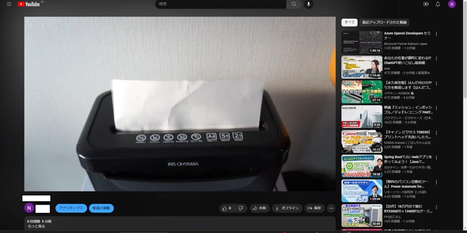Open the hamburger guide menu
467x233 pixels.
pyautogui.click(x=9, y=4)
